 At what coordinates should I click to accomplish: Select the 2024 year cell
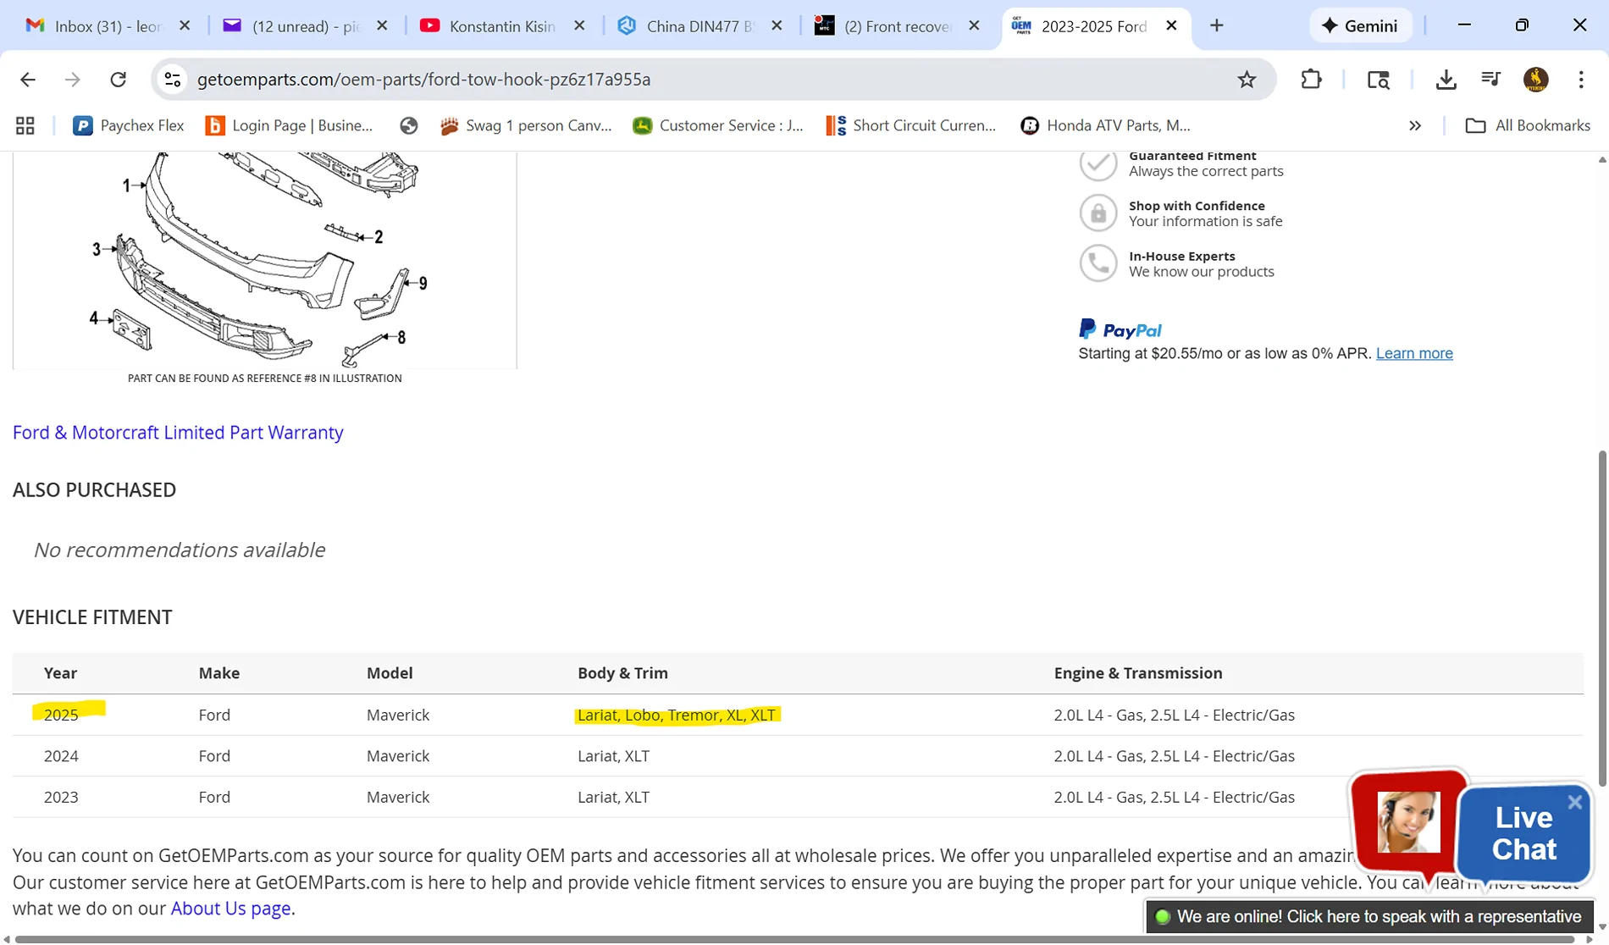pyautogui.click(x=61, y=756)
